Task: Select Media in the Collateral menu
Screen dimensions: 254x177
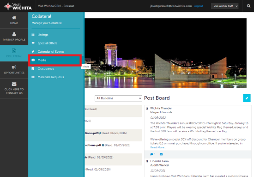Action: [55, 60]
